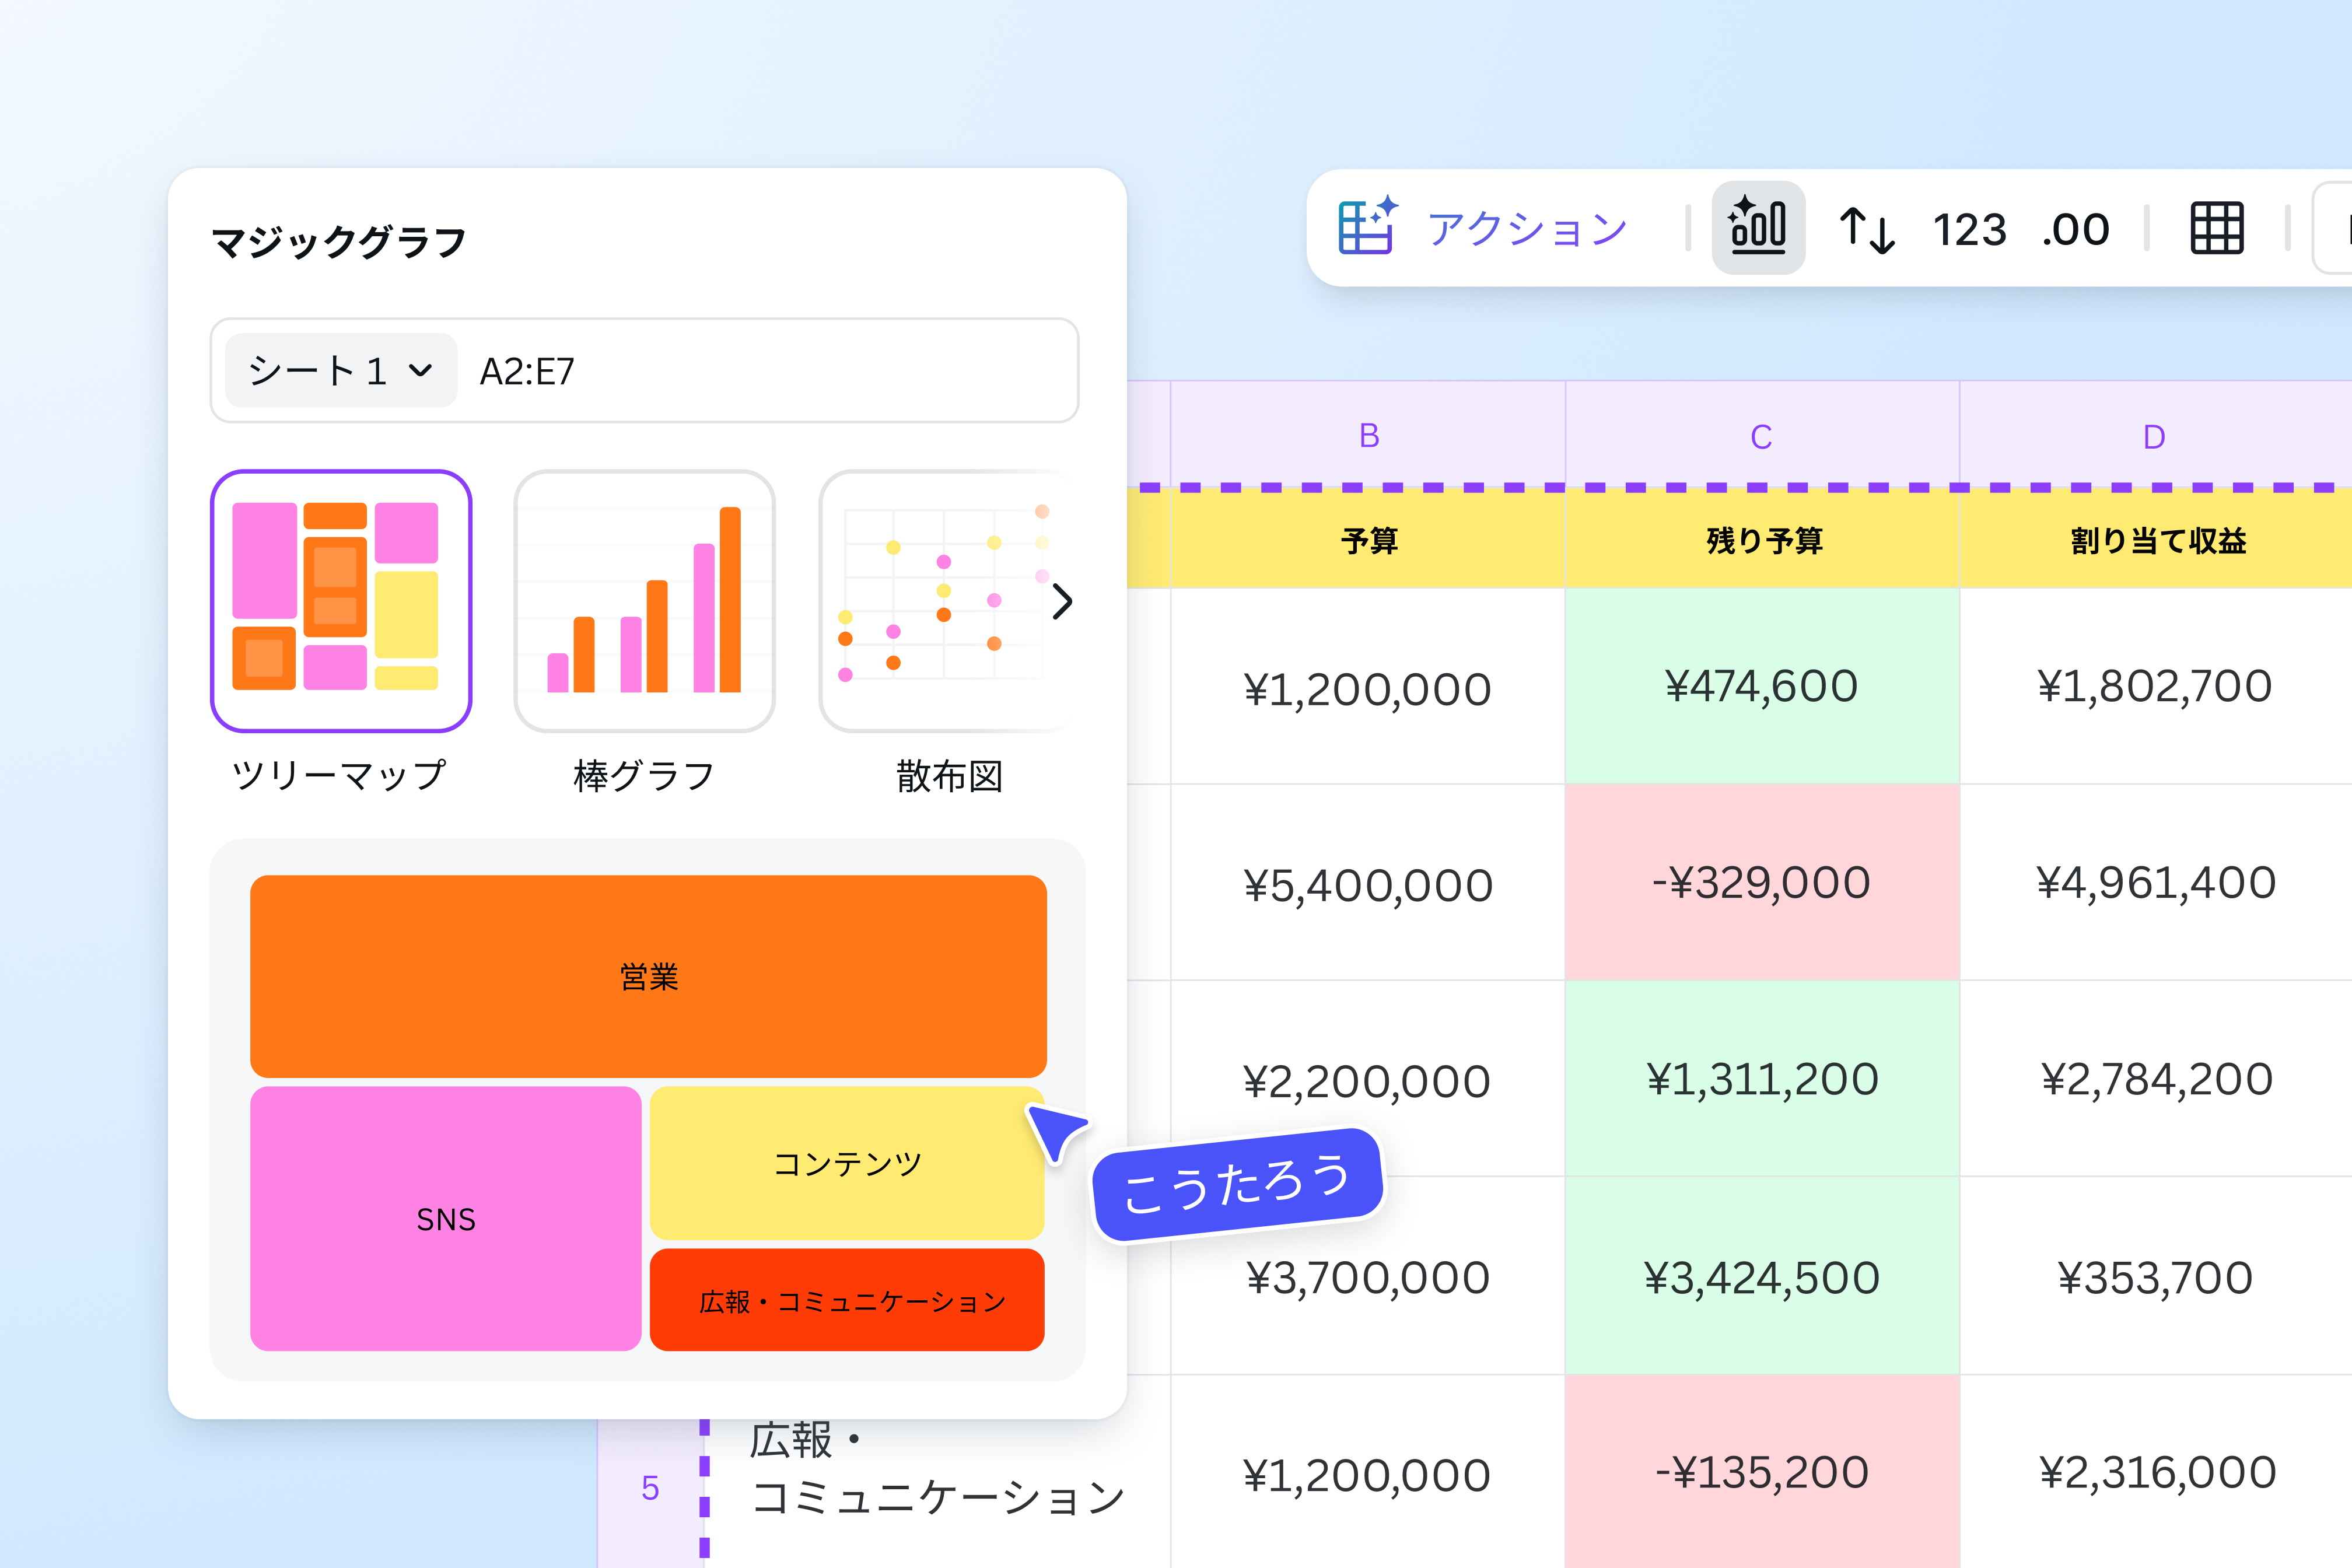Screen dimensions: 2352x1568
Task: Edit the A2:E7 range field
Action: click(x=644, y=371)
